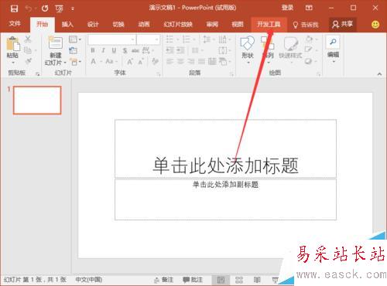
Task: Click the Clear All Formatting icon
Action: tap(155, 61)
